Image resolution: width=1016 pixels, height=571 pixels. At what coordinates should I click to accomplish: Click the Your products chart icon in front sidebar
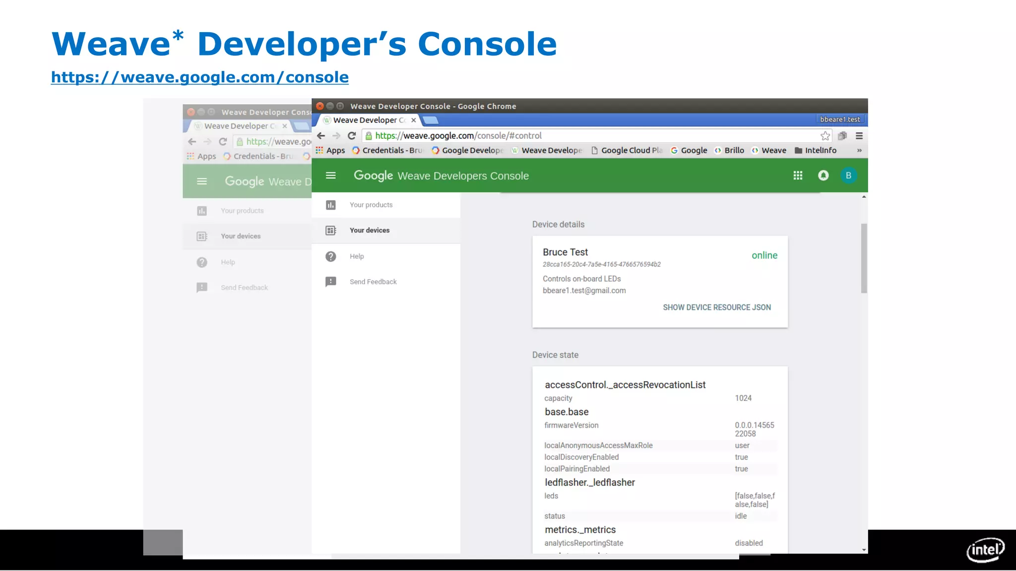pyautogui.click(x=330, y=205)
